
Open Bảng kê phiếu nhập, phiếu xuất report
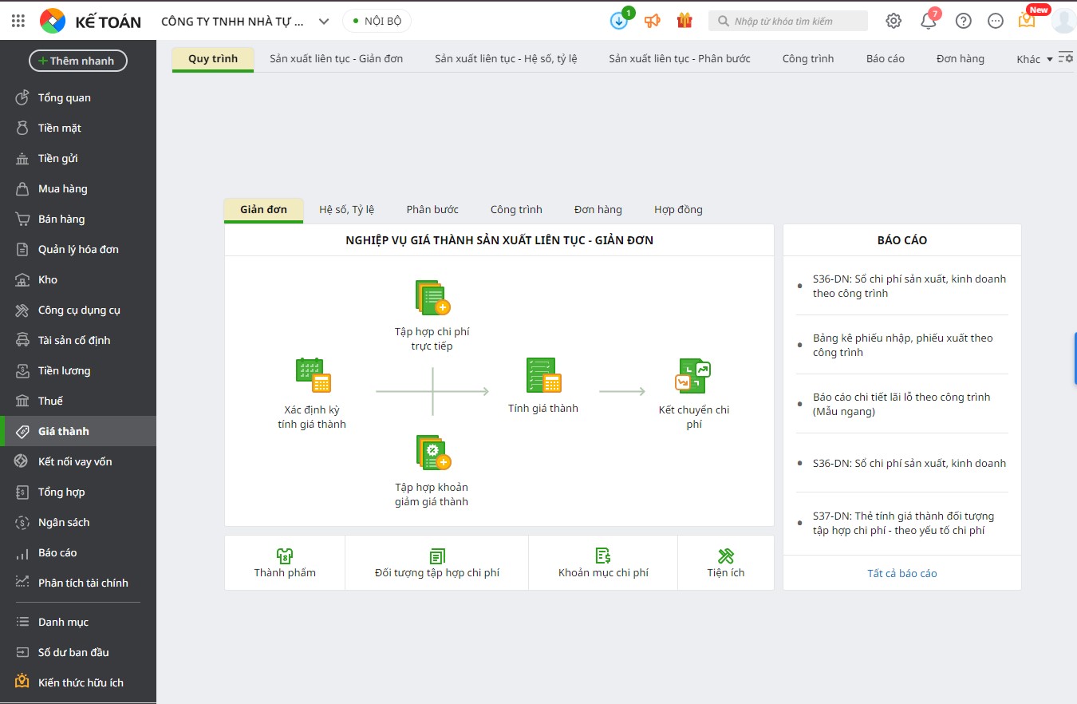902,345
